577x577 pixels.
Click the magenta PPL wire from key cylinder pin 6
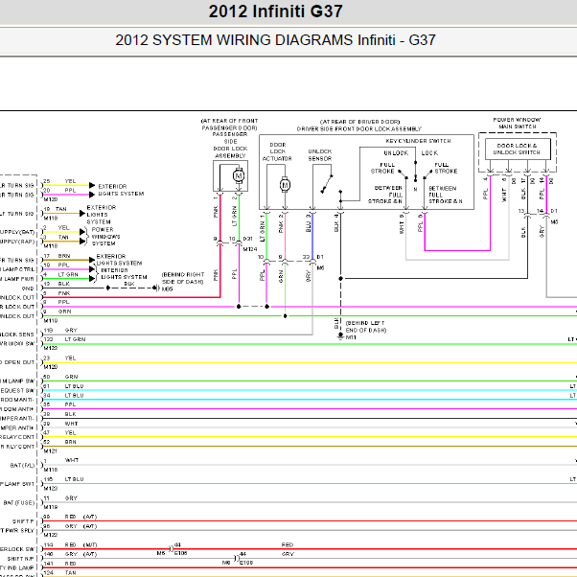click(457, 250)
